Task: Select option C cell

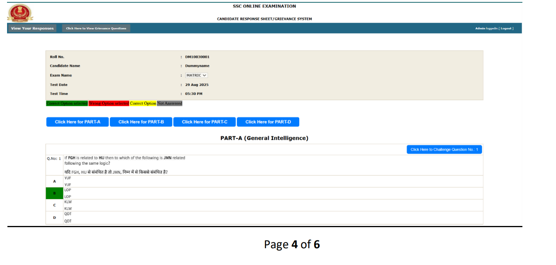Action: (54, 205)
